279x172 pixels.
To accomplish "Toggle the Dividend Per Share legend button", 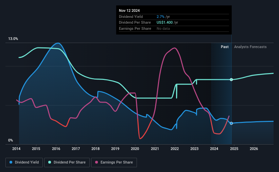I will tap(67, 163).
